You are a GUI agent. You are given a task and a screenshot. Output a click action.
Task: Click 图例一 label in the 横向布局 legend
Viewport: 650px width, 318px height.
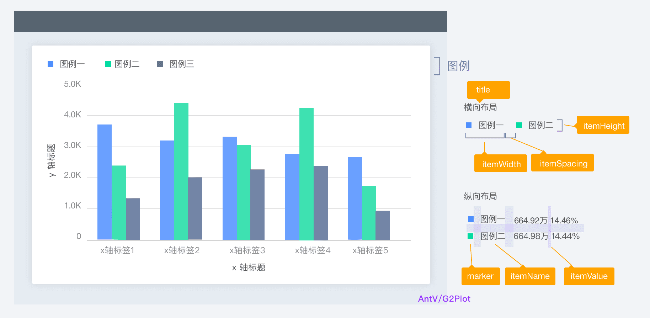pos(491,125)
